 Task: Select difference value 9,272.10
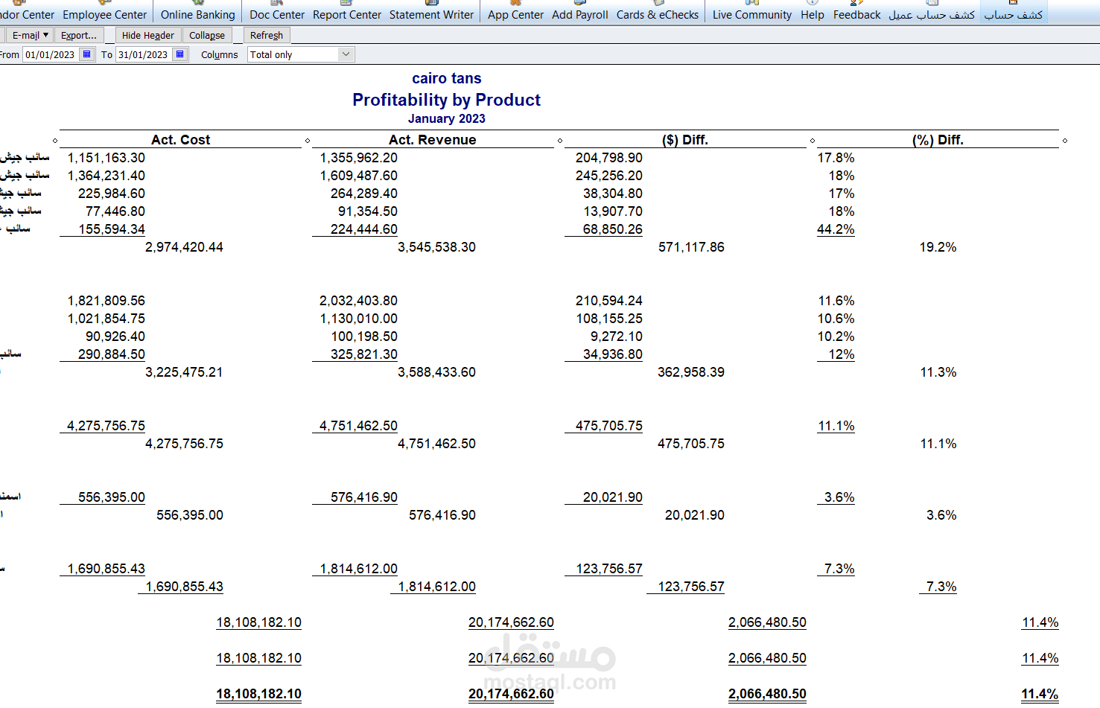(617, 337)
